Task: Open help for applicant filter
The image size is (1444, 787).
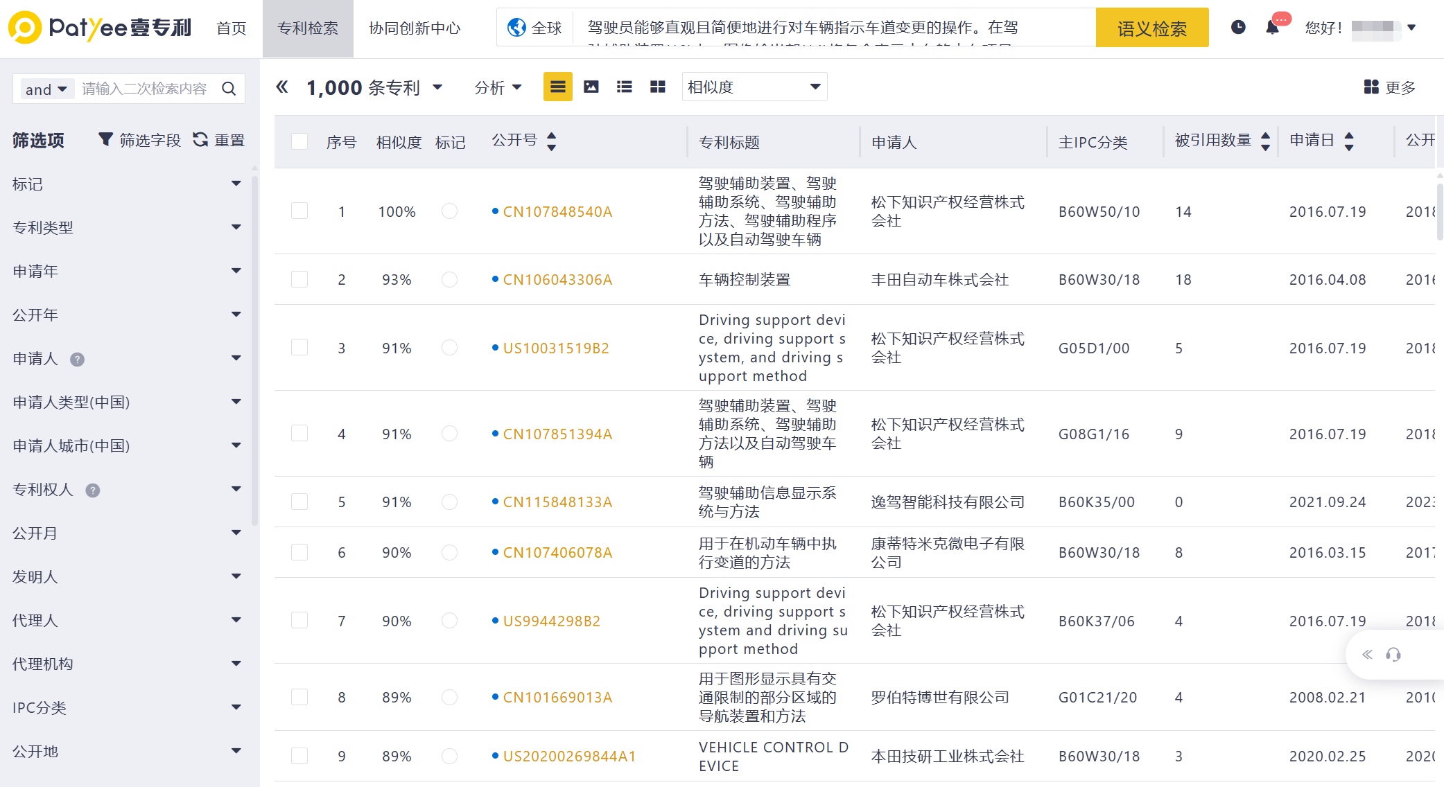Action: [78, 359]
